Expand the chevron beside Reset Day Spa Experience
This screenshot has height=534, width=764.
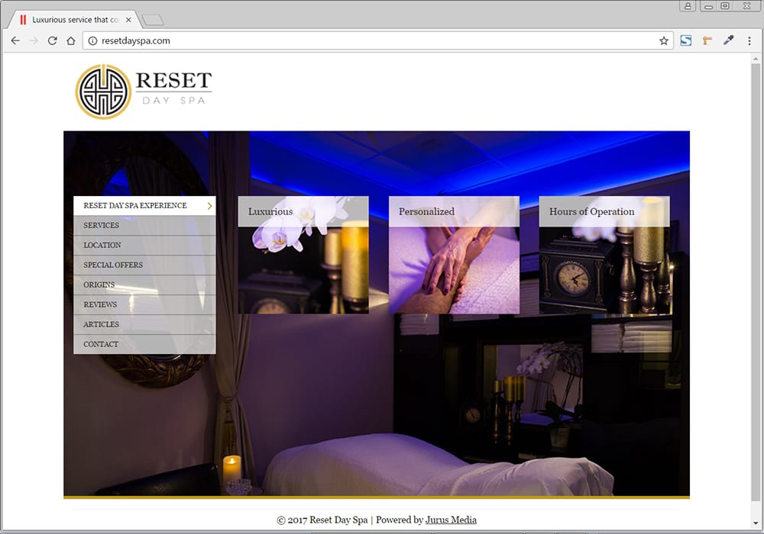209,206
